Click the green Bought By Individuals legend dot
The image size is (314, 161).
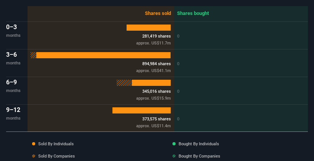coord(174,144)
